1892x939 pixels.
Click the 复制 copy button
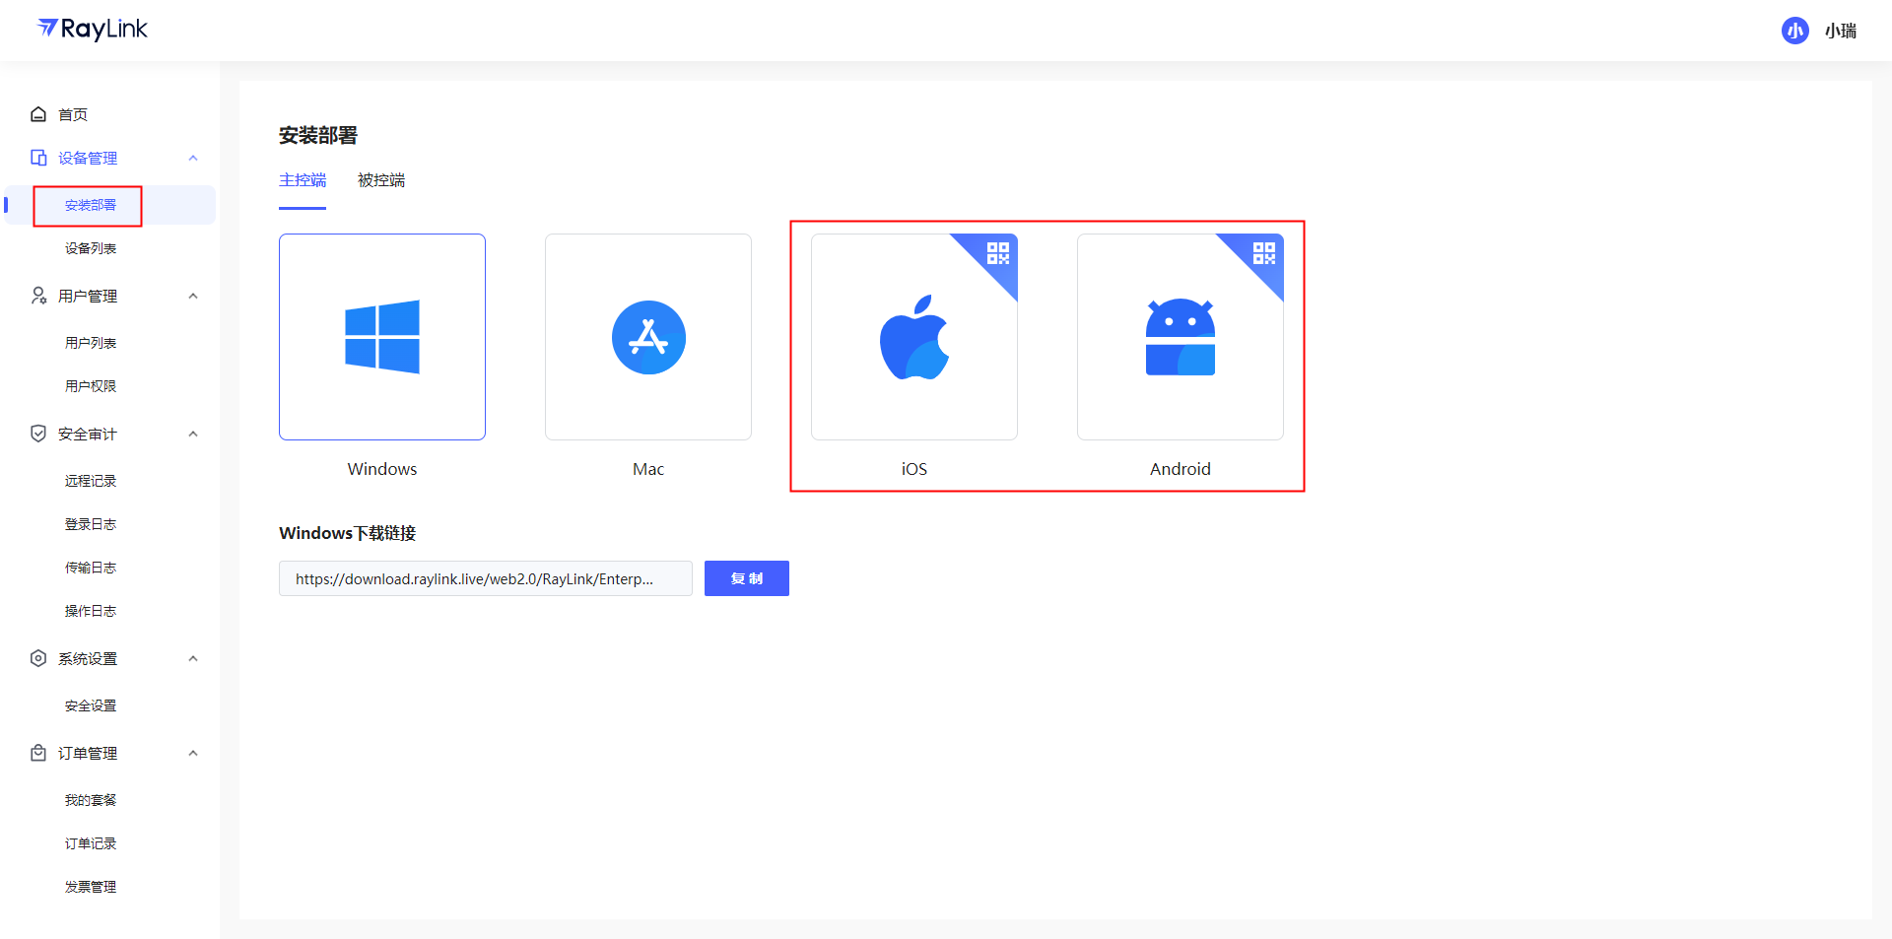coord(747,578)
